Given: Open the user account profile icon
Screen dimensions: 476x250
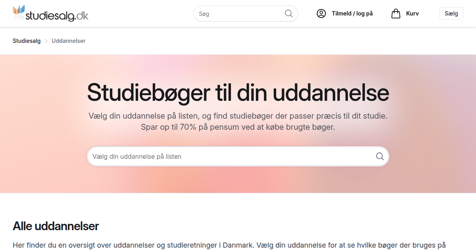Looking at the screenshot, I should point(321,13).
